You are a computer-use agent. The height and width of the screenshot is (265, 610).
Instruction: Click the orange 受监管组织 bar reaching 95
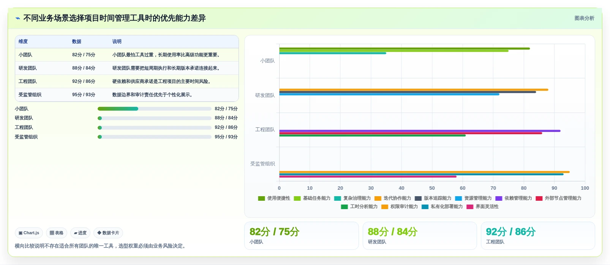pyautogui.click(x=424, y=172)
